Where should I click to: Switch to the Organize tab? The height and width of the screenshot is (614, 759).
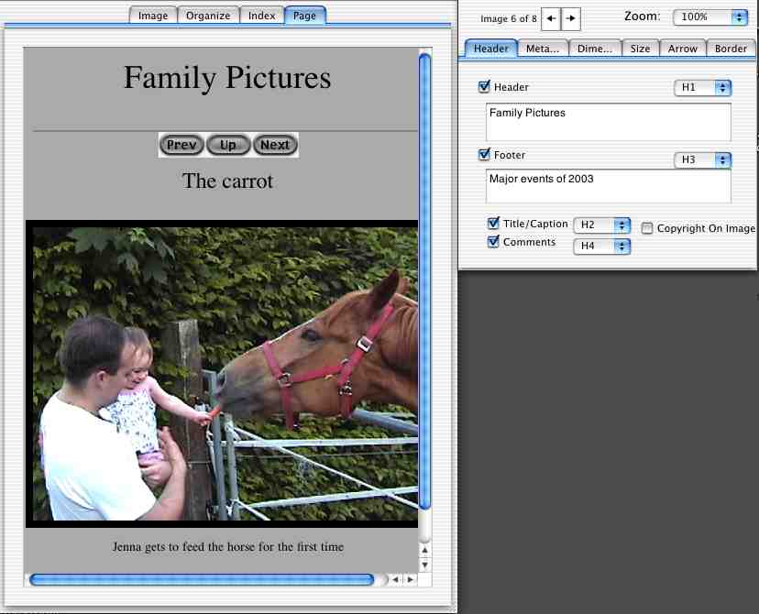point(208,16)
